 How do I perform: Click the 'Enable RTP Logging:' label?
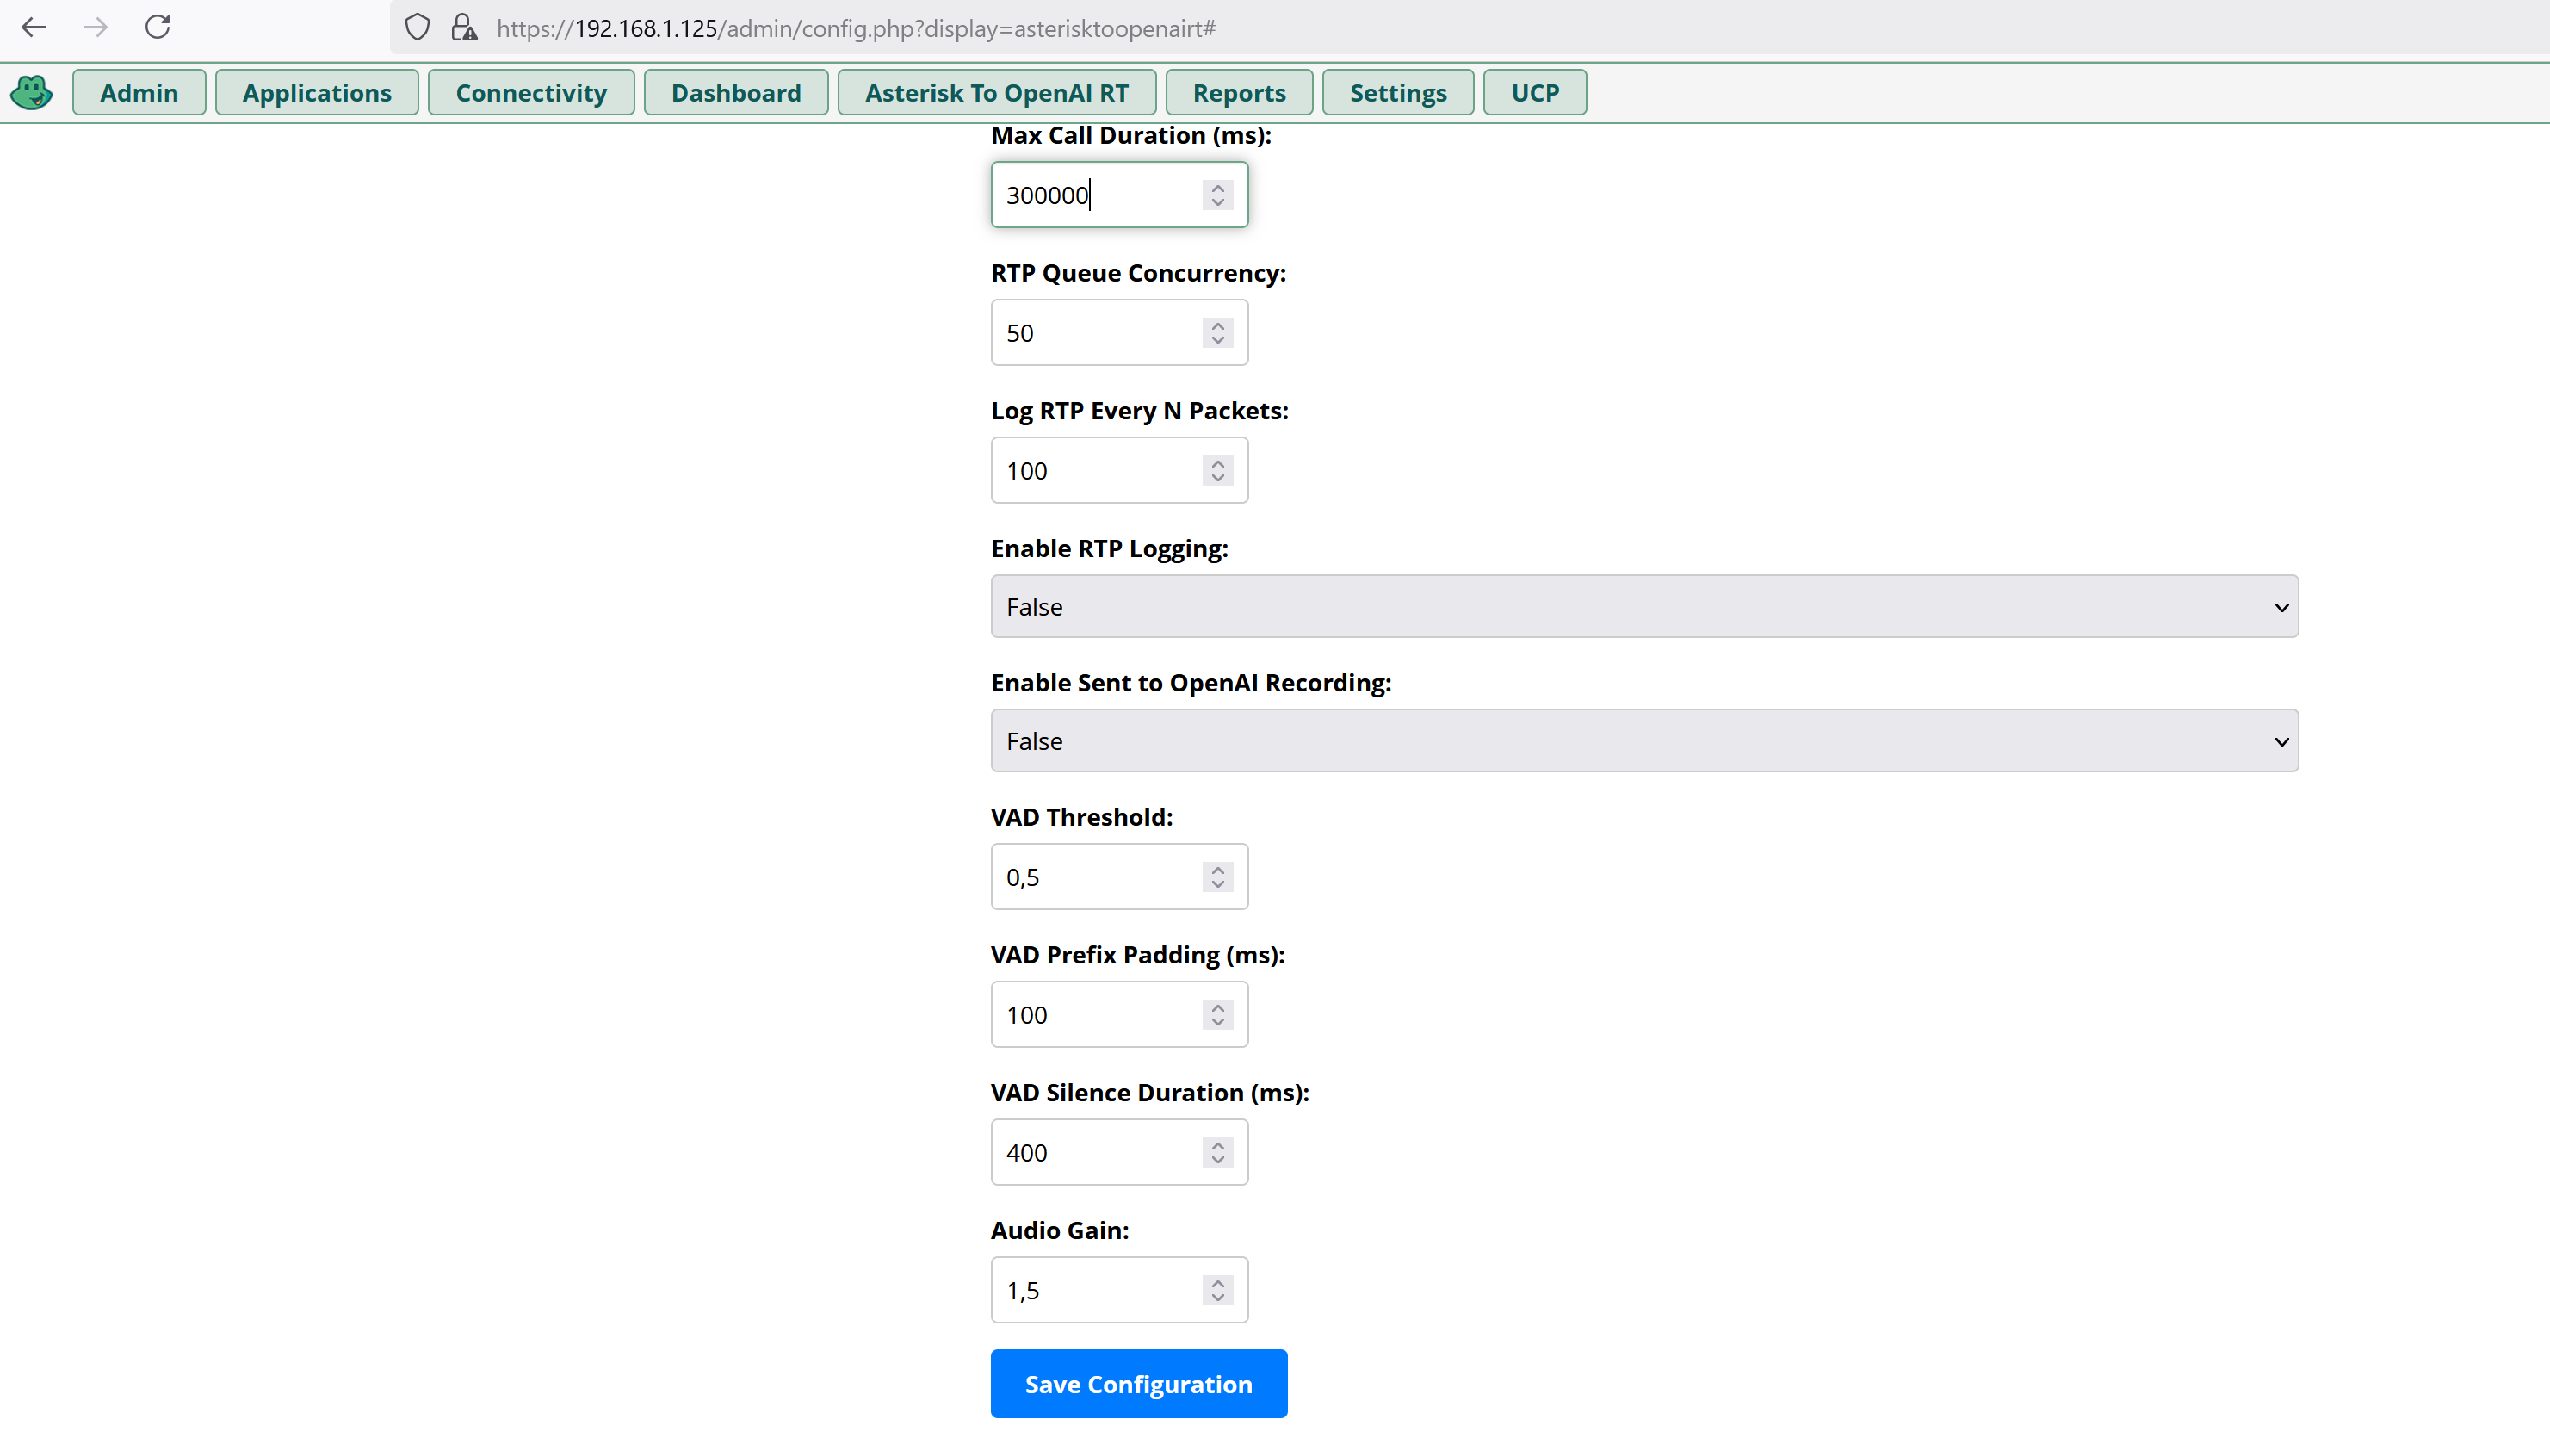click(x=1110, y=549)
